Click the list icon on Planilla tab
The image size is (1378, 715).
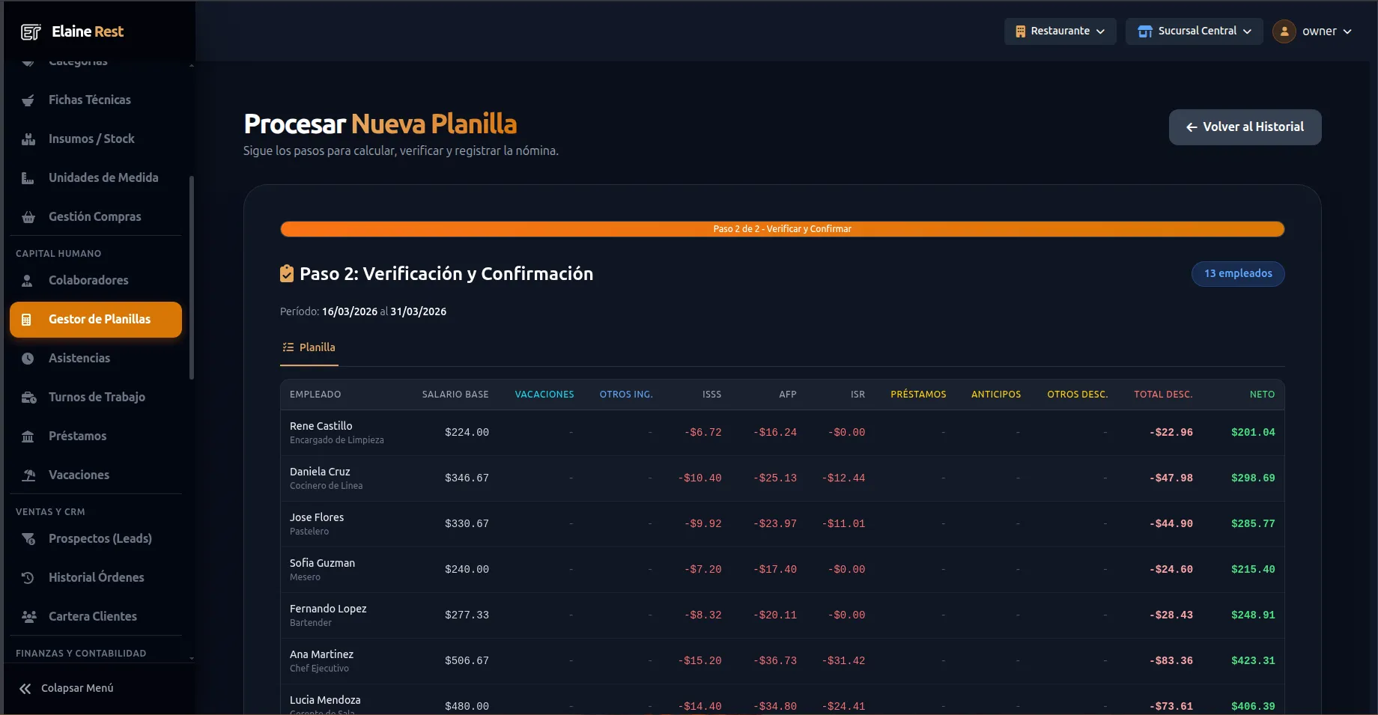(x=288, y=347)
